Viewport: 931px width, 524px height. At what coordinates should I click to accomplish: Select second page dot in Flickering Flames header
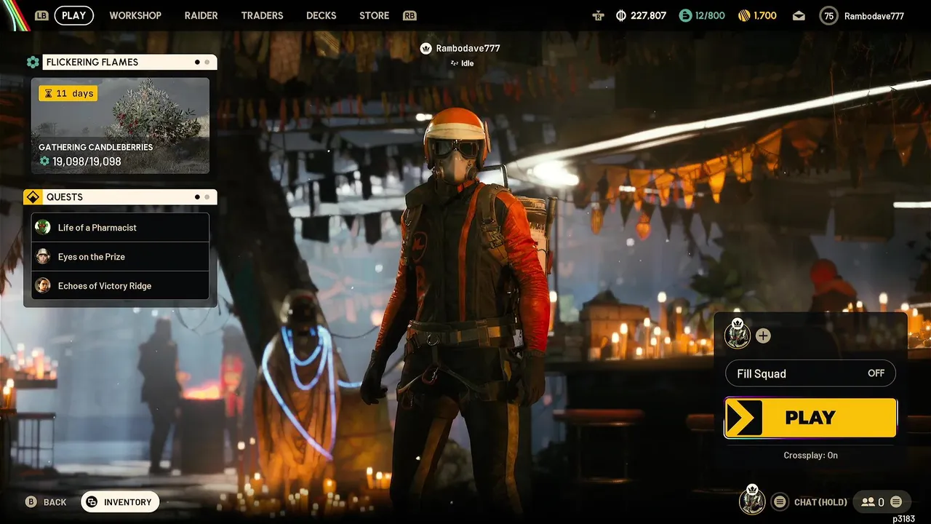tap(207, 62)
